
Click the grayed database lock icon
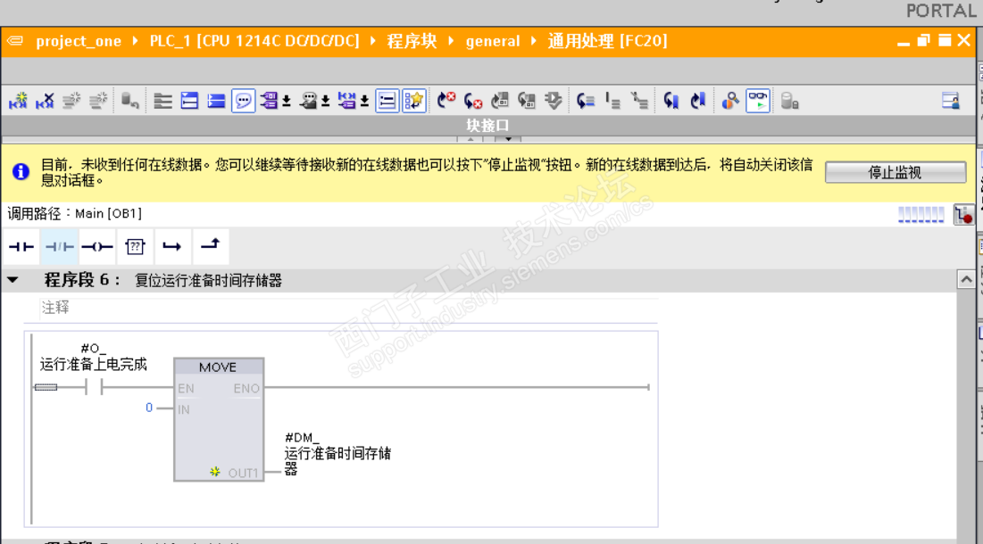point(790,101)
